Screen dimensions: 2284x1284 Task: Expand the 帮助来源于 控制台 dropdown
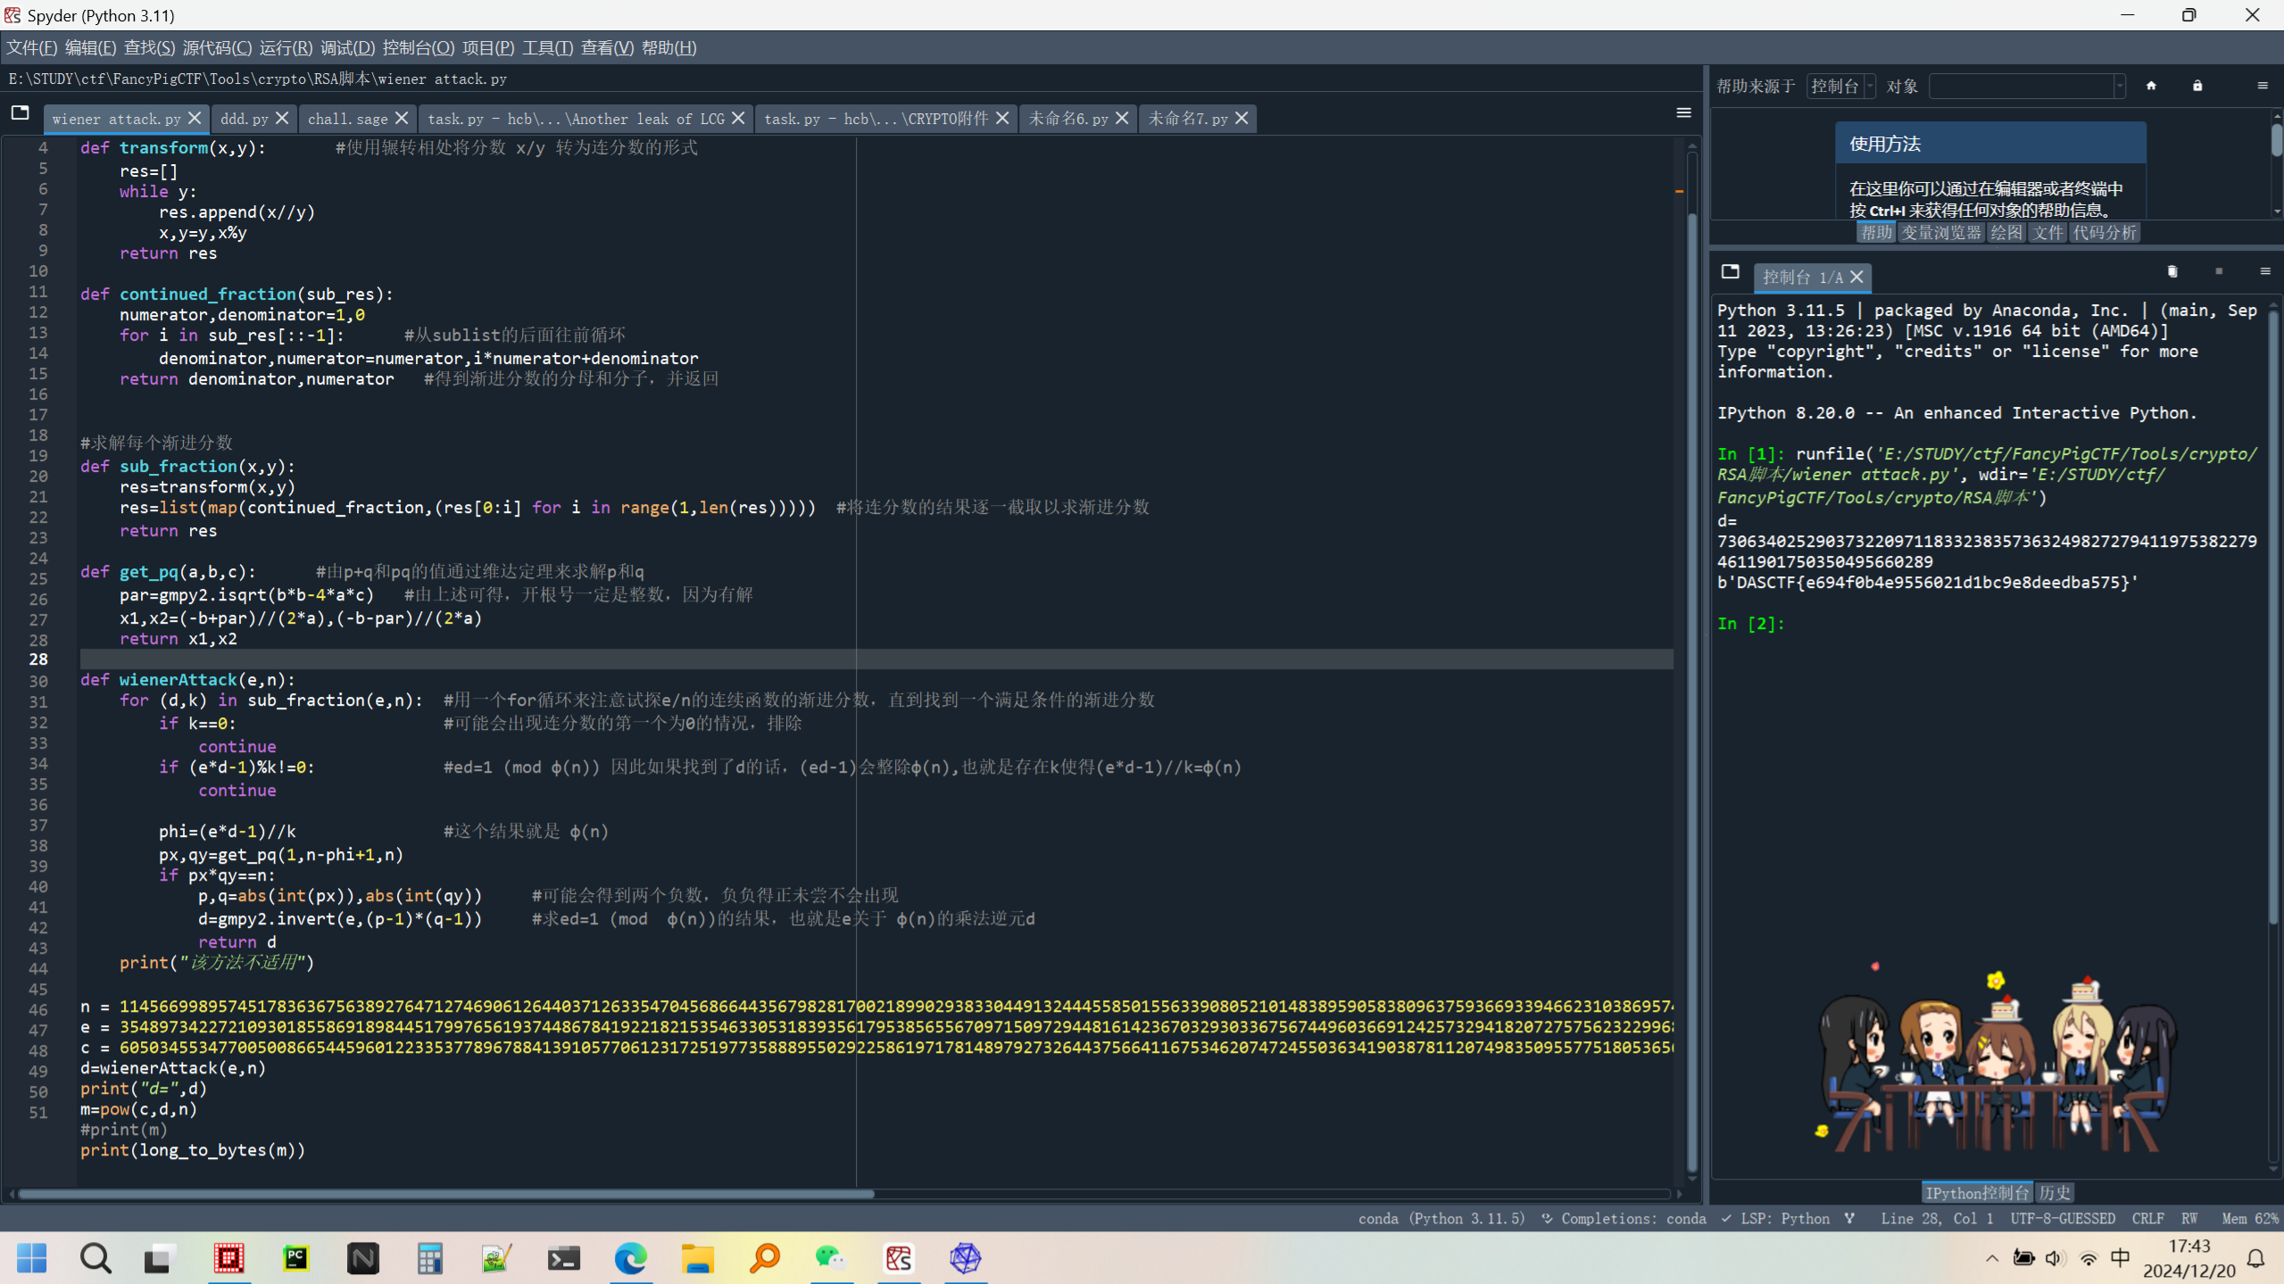[x=1841, y=86]
